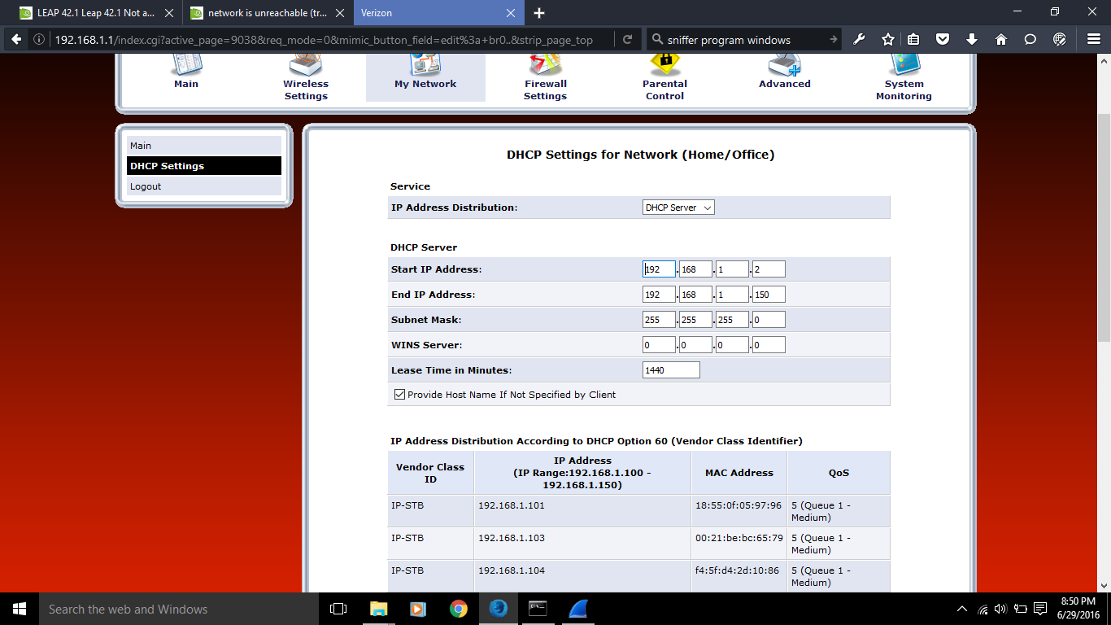Bookmark this page with the star icon
The image size is (1111, 625).
(888, 40)
